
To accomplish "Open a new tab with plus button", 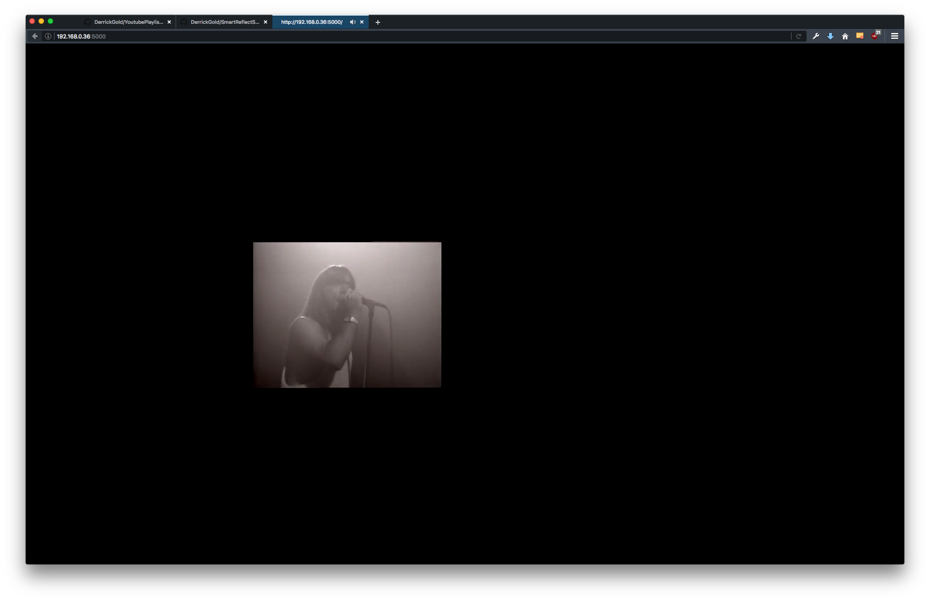I will (378, 22).
